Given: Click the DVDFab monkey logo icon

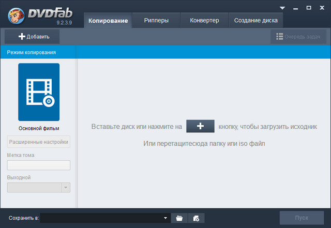Looking at the screenshot, I should 17,14.
